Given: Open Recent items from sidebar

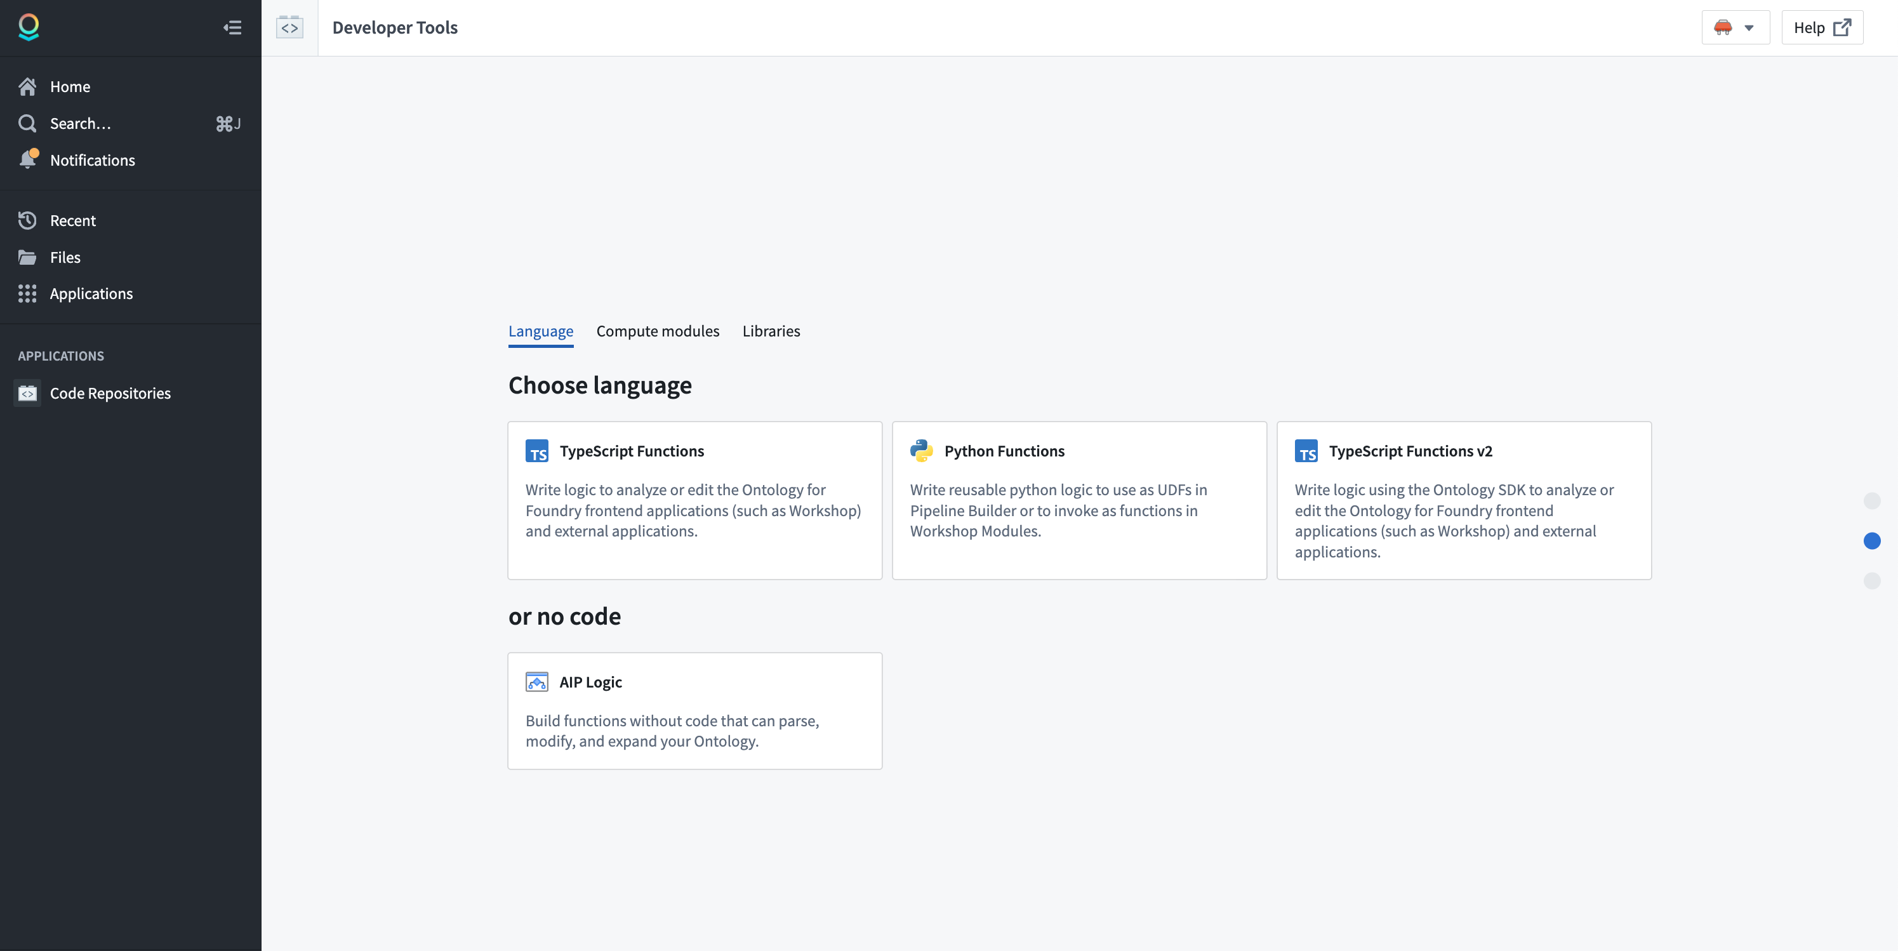Looking at the screenshot, I should click(x=73, y=220).
